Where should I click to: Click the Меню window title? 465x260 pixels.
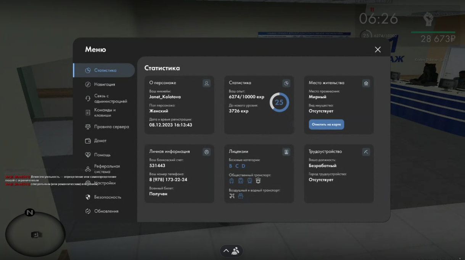pyautogui.click(x=95, y=49)
